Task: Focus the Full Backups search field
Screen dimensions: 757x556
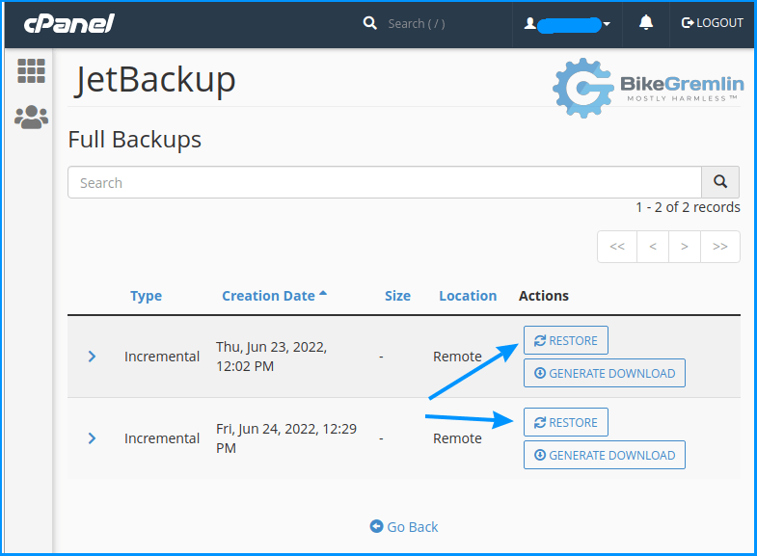Action: point(385,182)
